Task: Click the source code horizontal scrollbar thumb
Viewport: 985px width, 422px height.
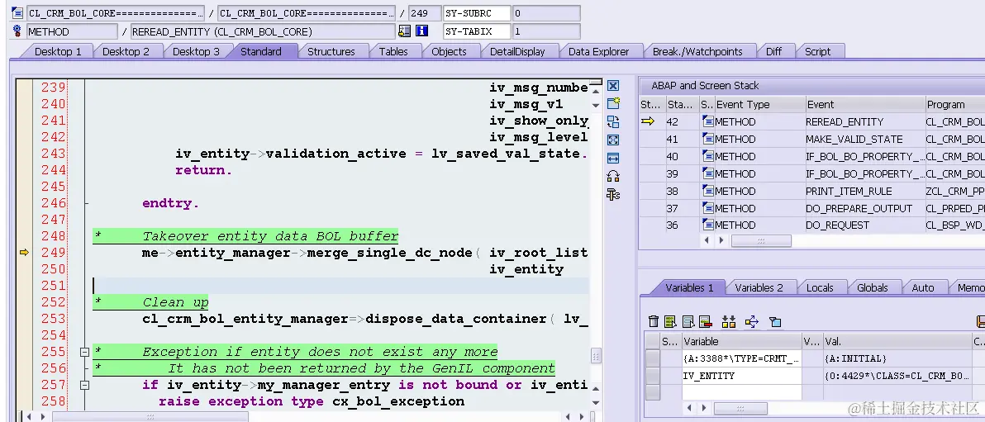Action: pos(150,416)
